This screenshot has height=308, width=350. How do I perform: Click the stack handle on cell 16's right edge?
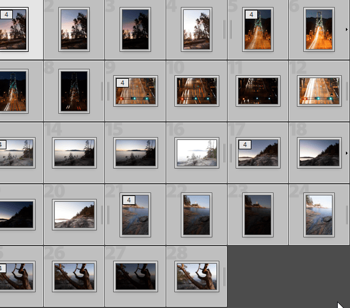[x=225, y=153]
